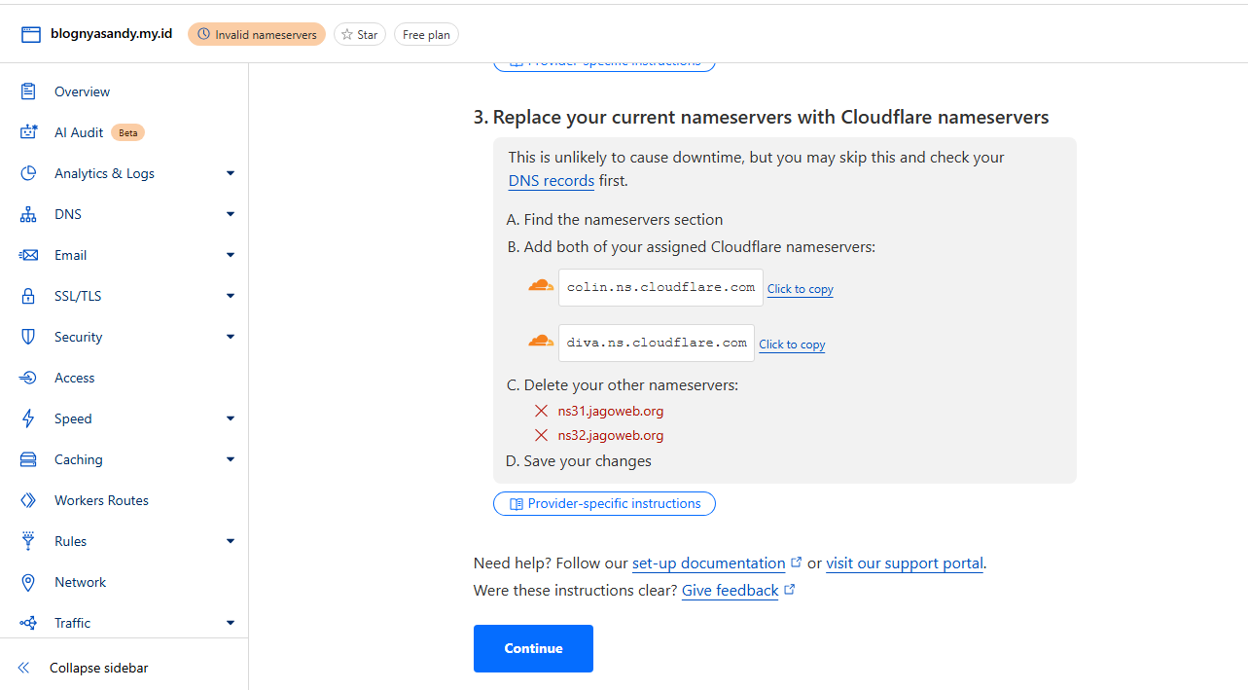Click the Speed lightning bolt icon
1248x690 pixels.
coord(28,418)
